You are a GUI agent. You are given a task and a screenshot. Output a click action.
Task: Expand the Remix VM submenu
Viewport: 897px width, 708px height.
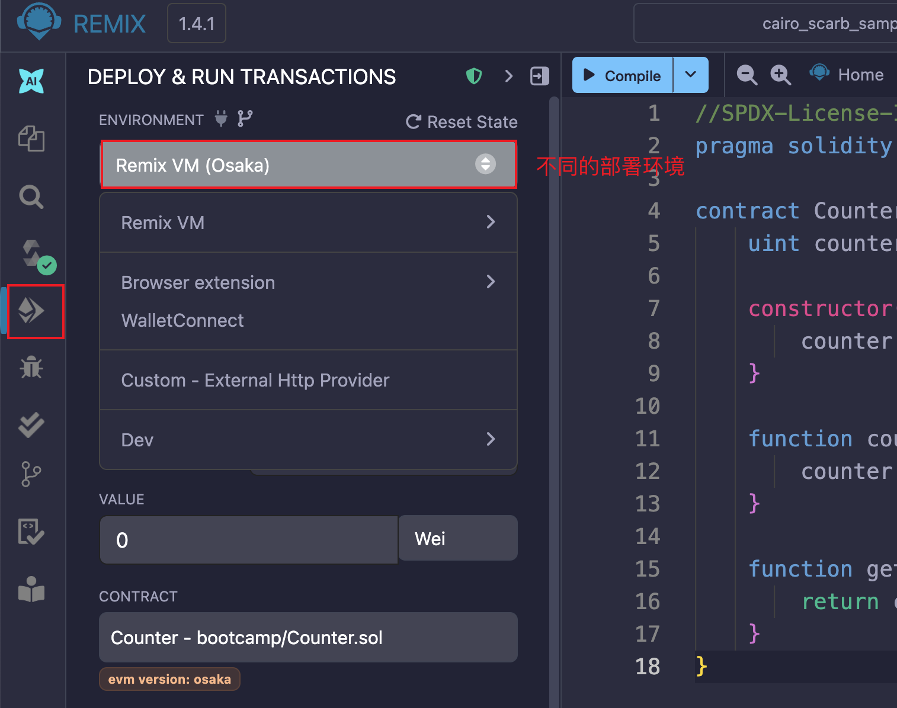[308, 223]
